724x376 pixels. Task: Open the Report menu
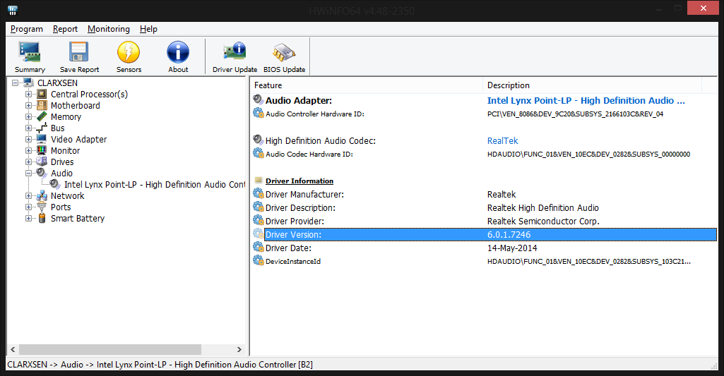tap(65, 29)
